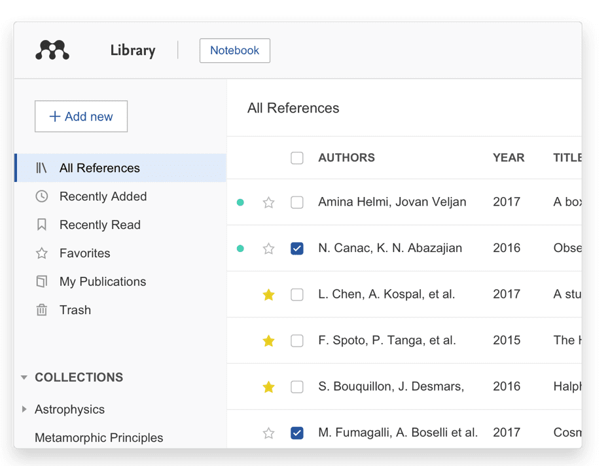Click the Favorites star icon in sidebar

pos(42,253)
